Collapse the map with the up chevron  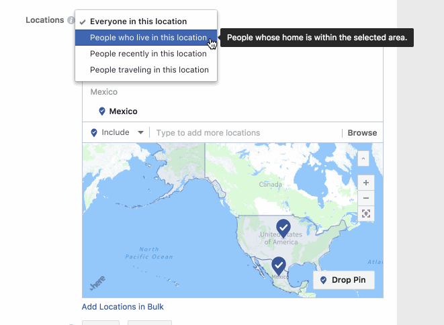pyautogui.click(x=363, y=158)
